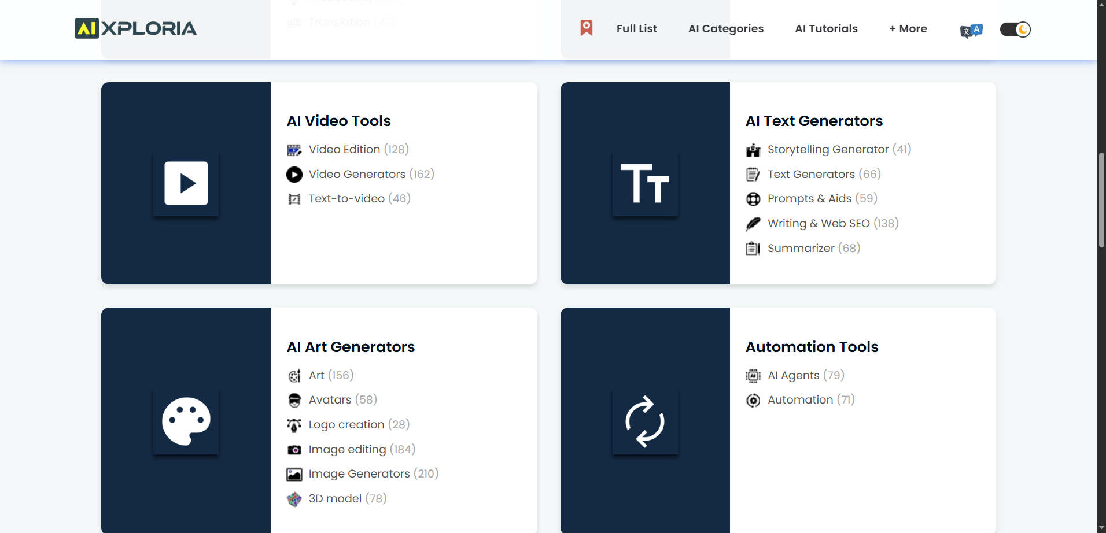Open Art (156) category
Image resolution: width=1106 pixels, height=533 pixels.
(331, 375)
